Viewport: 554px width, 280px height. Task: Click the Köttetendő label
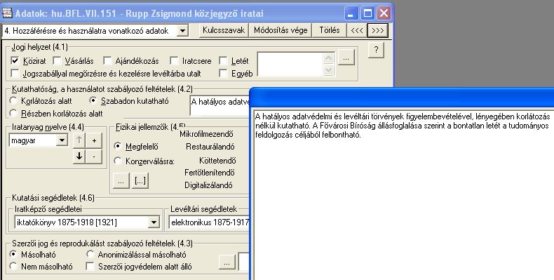pos(217,161)
